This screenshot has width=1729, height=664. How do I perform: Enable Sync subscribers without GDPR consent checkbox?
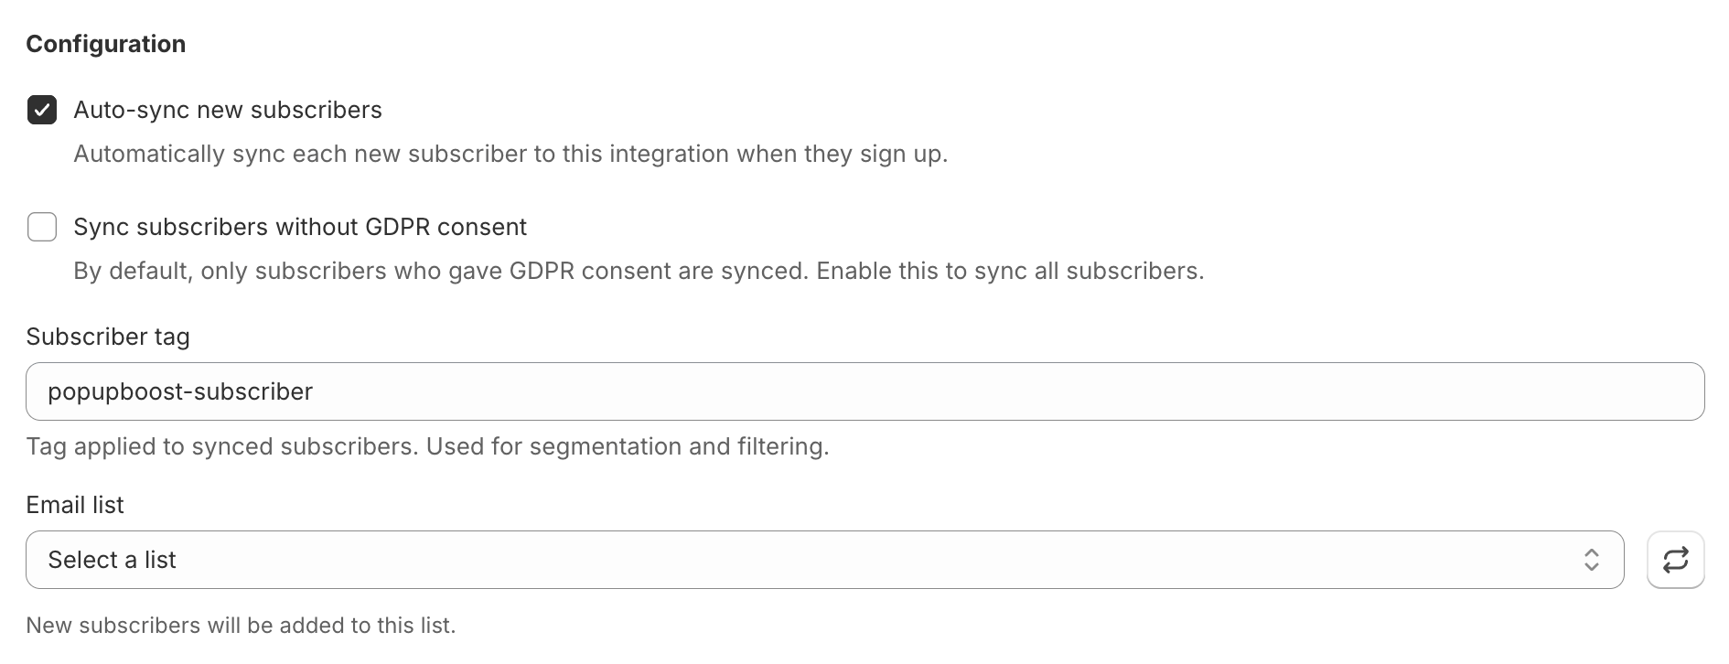[x=42, y=227]
